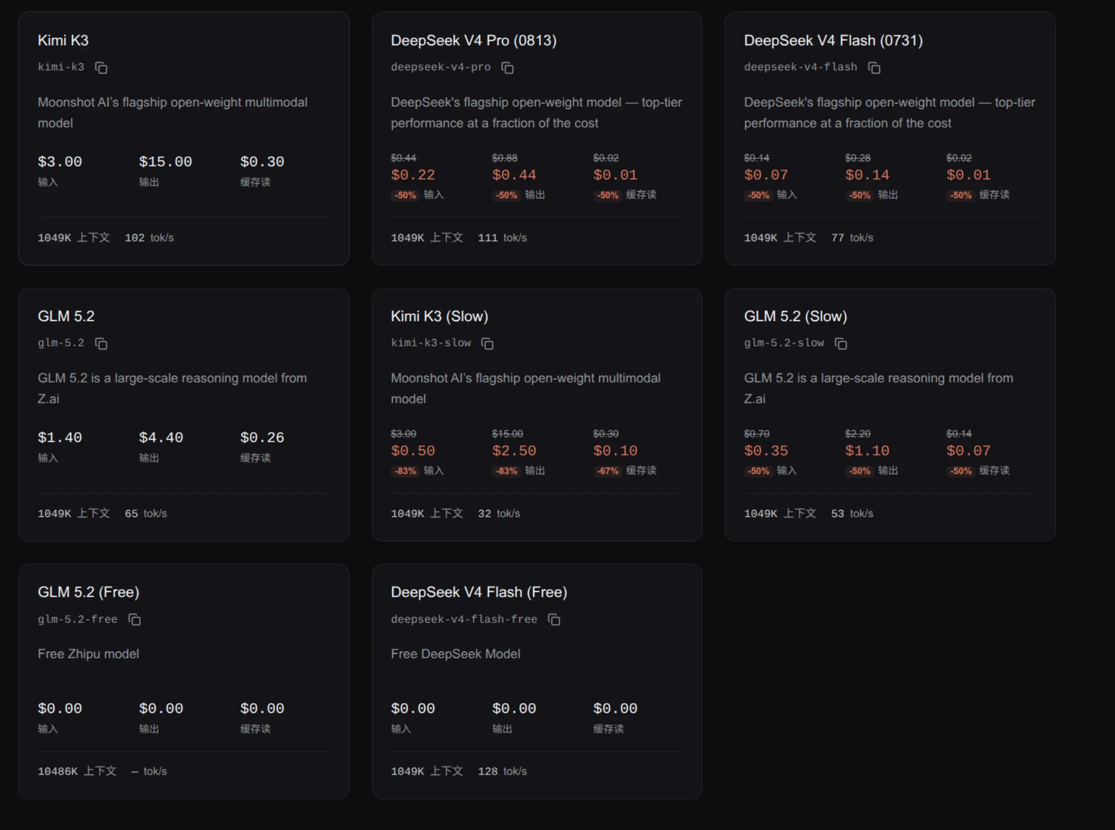Click the 1049K 上下文 value beside 128 tok/s
The image size is (1115, 830).
point(427,771)
